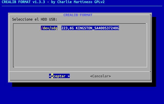Click the 223,6G KINGSTON_SA400S37240G description

coord(90,28)
